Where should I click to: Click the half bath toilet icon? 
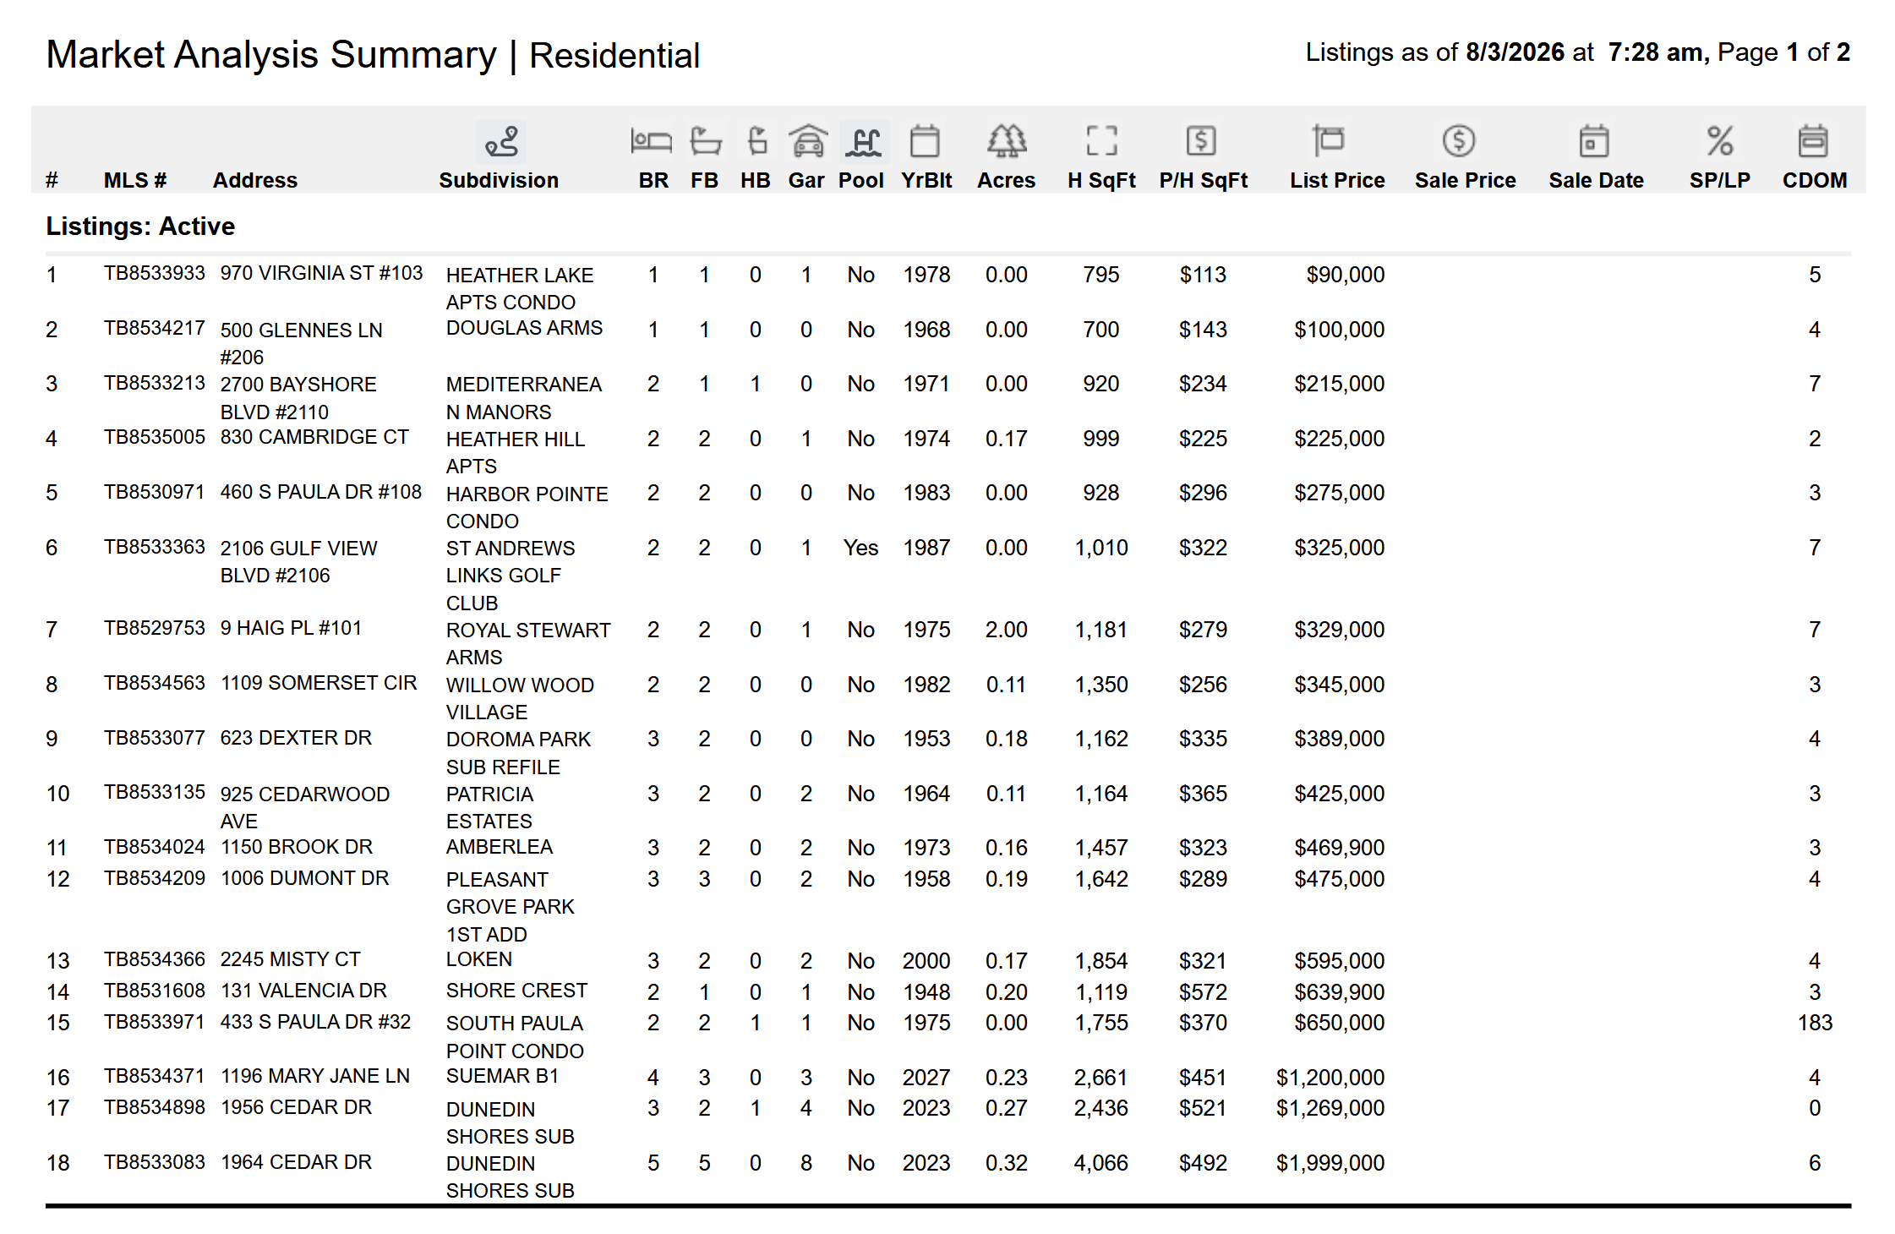tap(756, 141)
